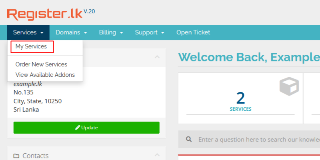
Task: Collapse the account details panel chevron
Action: [157, 57]
